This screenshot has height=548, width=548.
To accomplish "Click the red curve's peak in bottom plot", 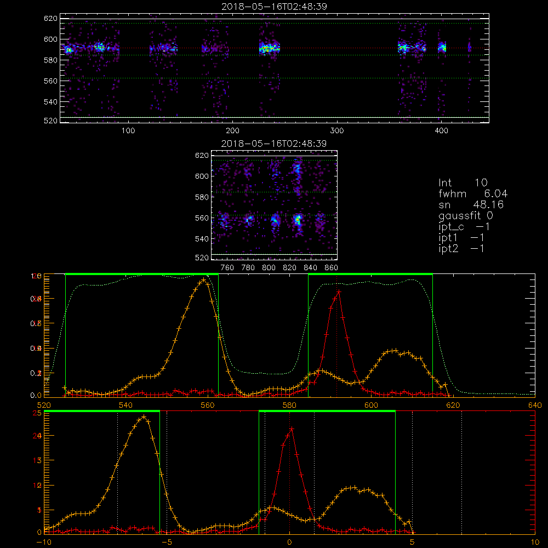I will pos(292,429).
